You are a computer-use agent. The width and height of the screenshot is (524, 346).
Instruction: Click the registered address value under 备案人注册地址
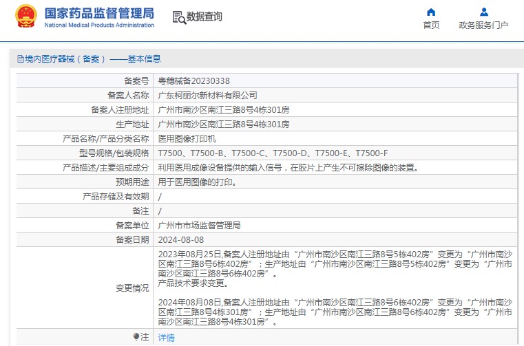click(224, 110)
